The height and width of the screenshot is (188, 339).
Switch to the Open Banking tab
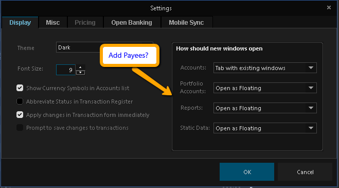click(x=132, y=23)
